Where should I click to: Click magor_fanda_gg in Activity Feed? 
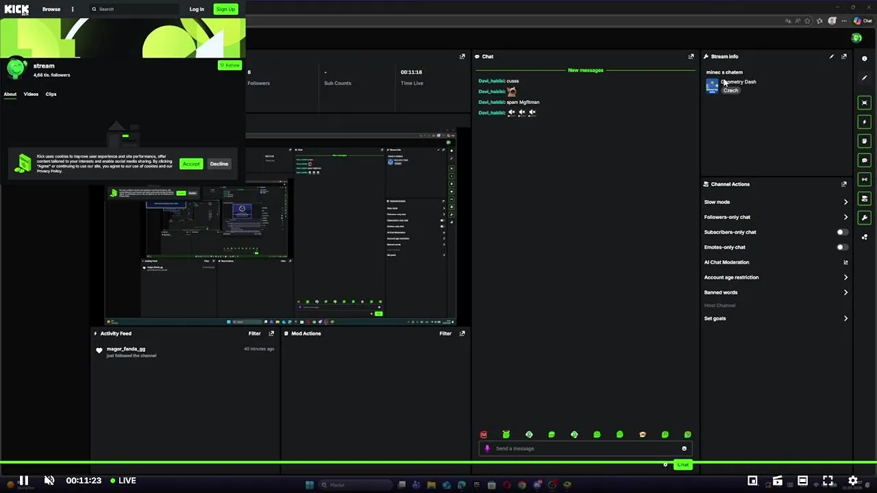click(x=126, y=349)
